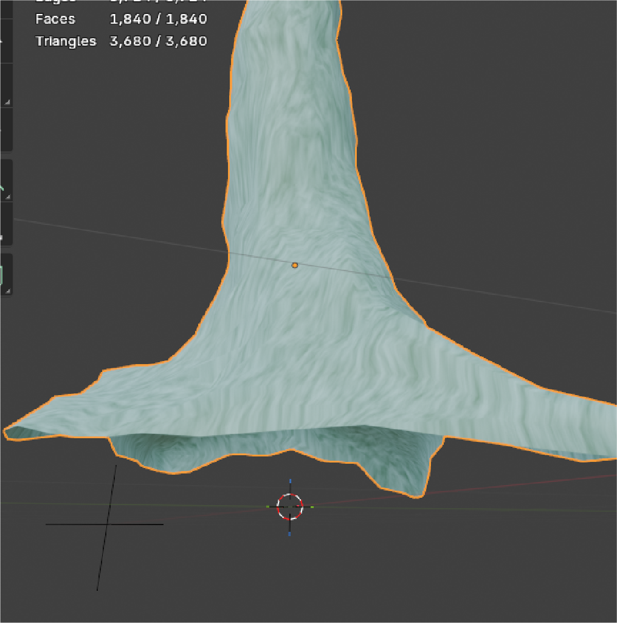Select the Add Cube tool icon

(x=5, y=275)
